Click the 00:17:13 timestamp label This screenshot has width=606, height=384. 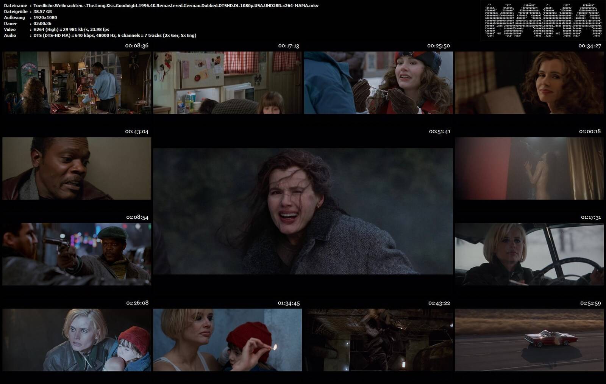(289, 45)
